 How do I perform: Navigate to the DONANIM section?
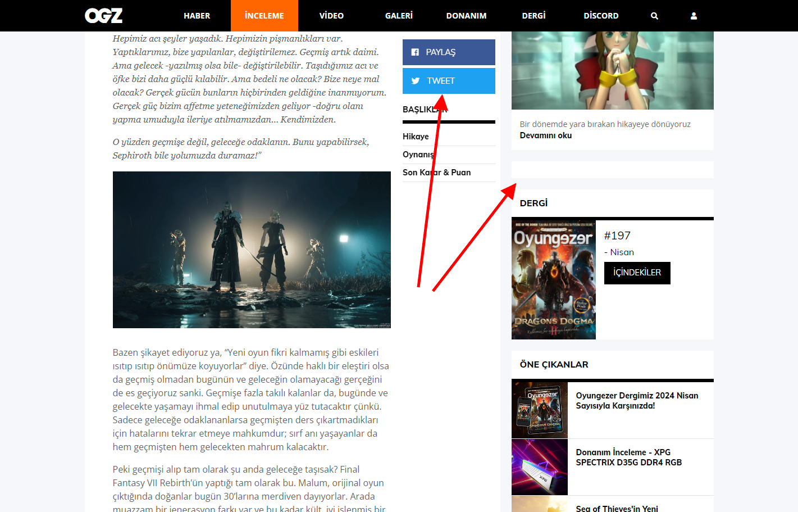(x=466, y=16)
